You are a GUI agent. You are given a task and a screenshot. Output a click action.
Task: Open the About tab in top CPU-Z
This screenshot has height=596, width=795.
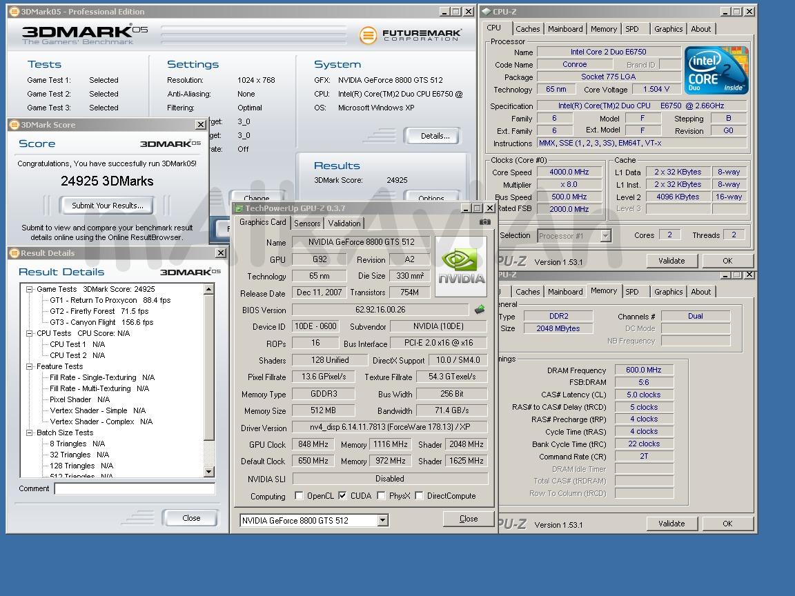pos(701,29)
